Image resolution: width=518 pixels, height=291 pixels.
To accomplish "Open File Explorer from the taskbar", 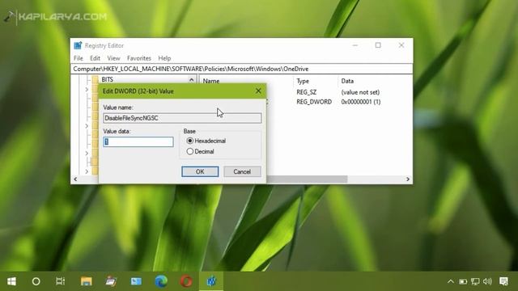I will (x=87, y=281).
